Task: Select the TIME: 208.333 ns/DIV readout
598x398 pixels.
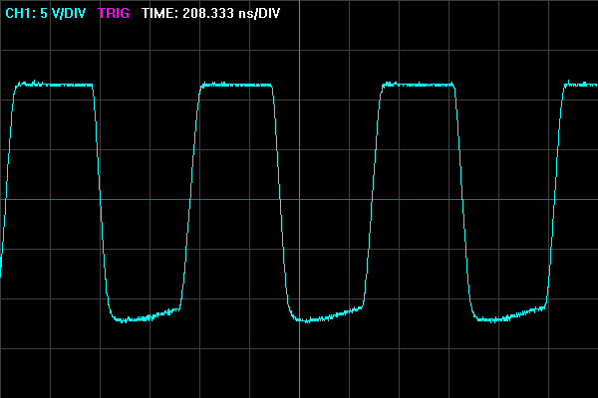Action: pyautogui.click(x=211, y=13)
